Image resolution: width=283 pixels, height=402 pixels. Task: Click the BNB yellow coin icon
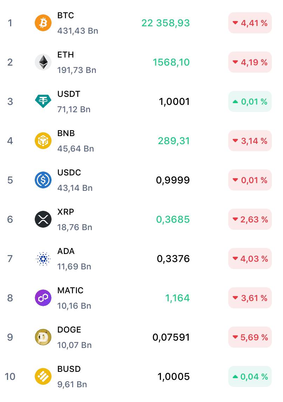[x=43, y=141]
